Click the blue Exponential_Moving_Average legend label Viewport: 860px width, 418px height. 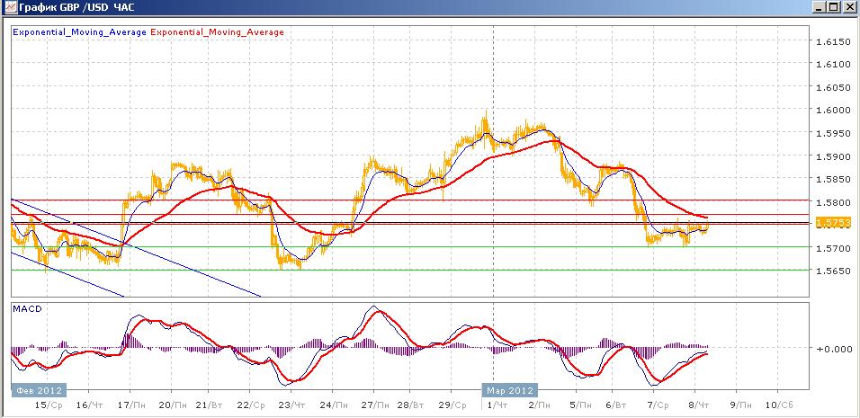point(79,32)
